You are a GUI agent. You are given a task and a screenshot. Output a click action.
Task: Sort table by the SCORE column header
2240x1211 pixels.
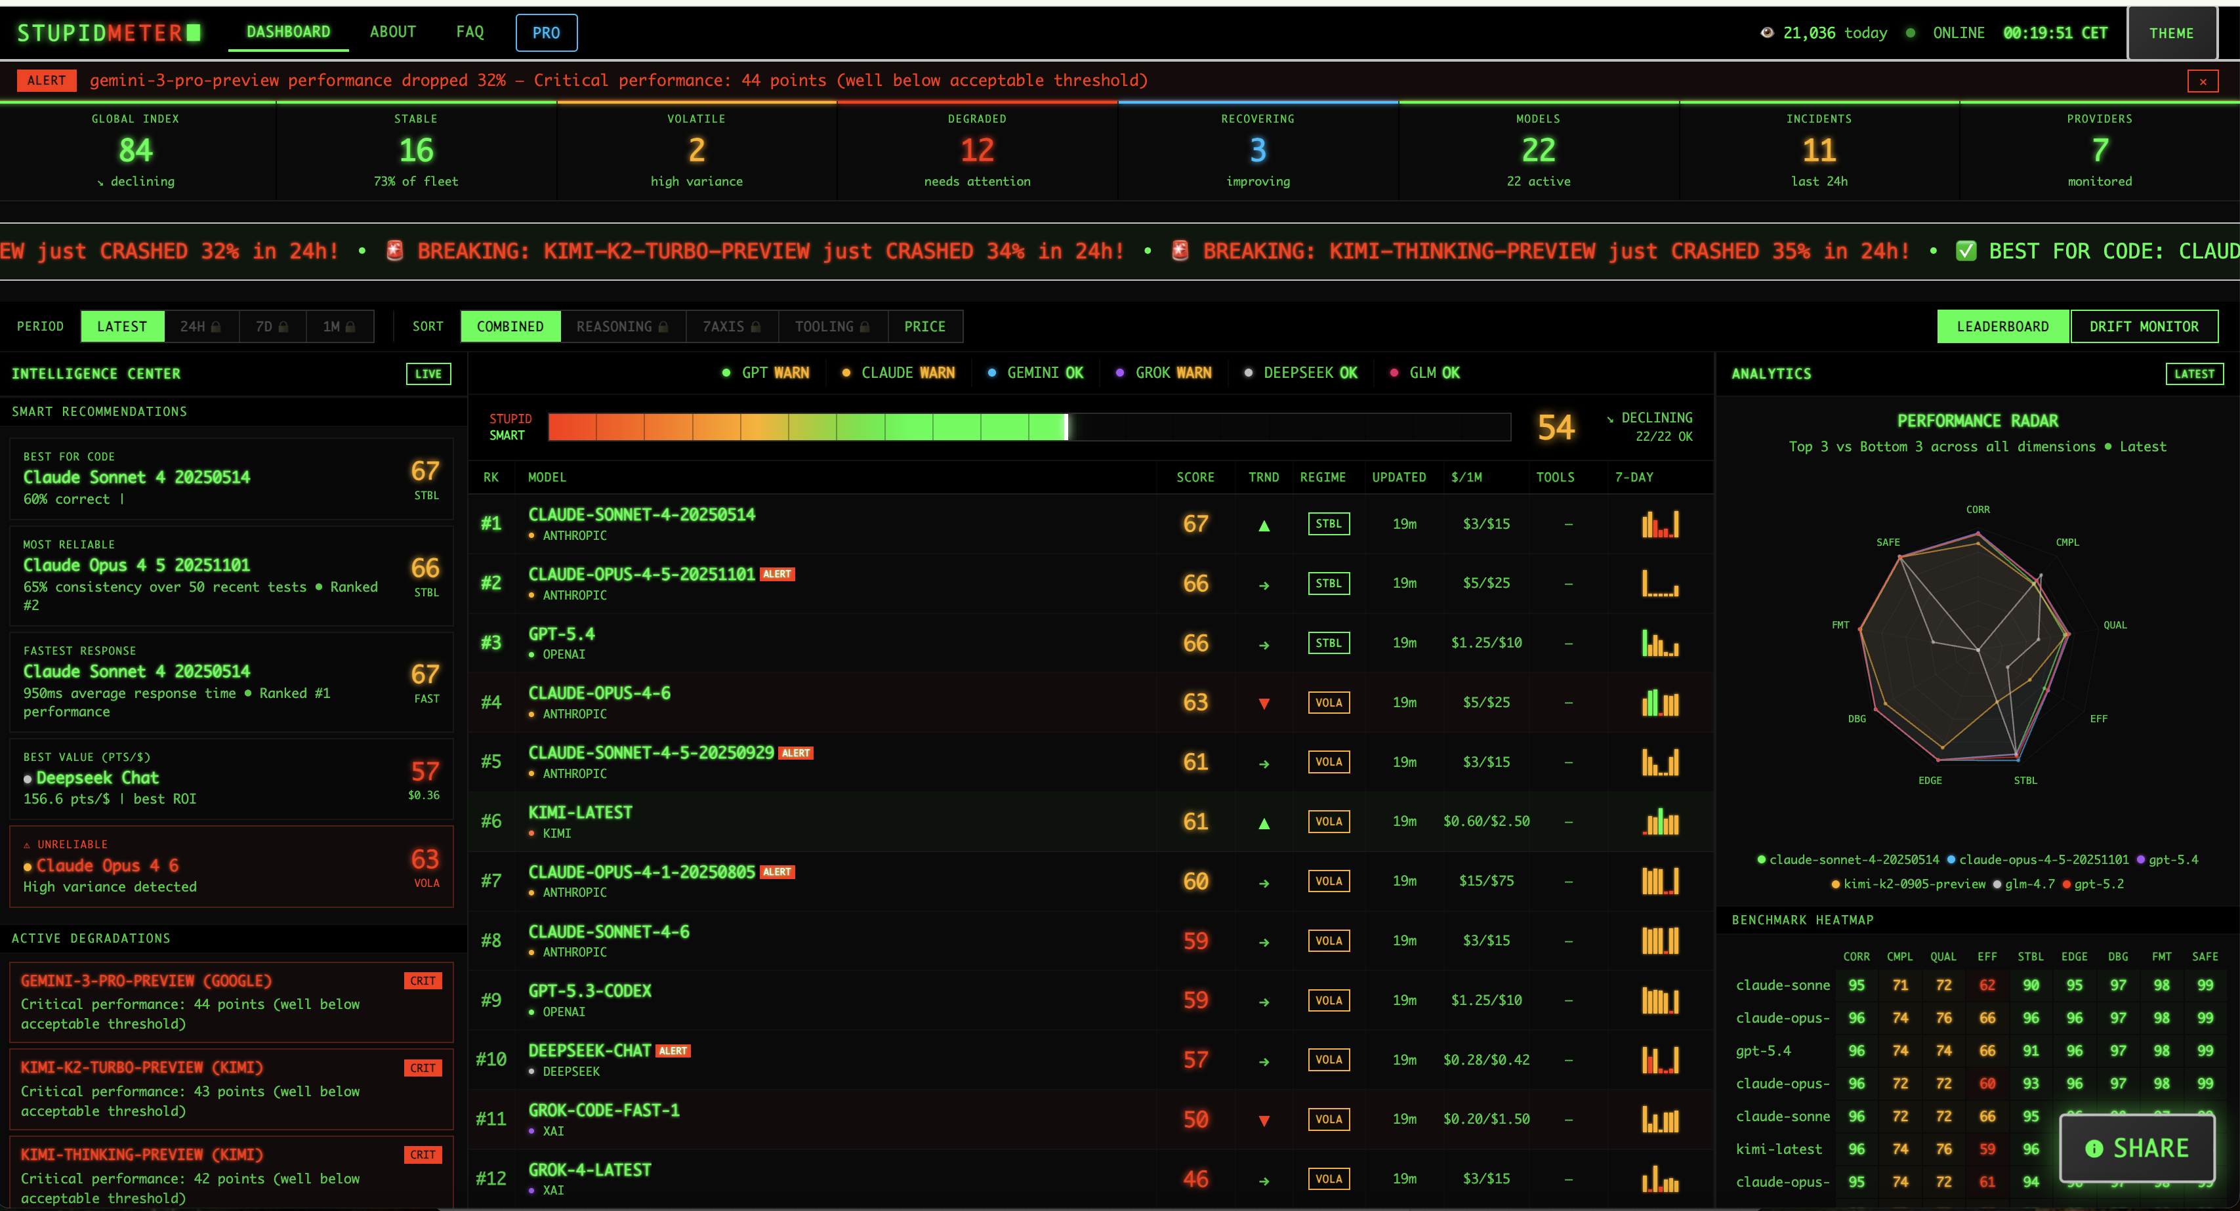(1195, 478)
